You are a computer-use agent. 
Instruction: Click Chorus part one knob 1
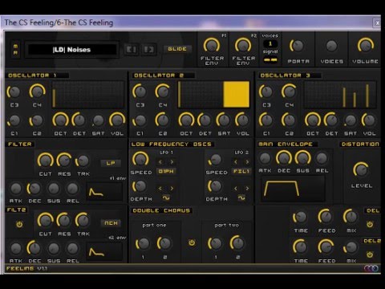pos(143,244)
